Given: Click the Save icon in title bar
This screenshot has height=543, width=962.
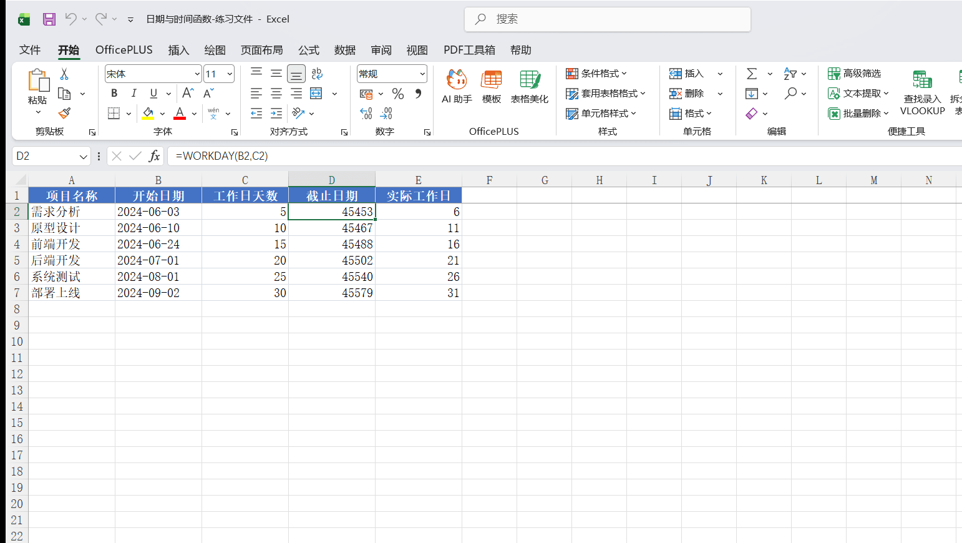Looking at the screenshot, I should [49, 19].
